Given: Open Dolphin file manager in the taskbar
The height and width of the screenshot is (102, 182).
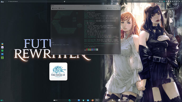Looking at the screenshot, I should pyautogui.click(x=79, y=100).
